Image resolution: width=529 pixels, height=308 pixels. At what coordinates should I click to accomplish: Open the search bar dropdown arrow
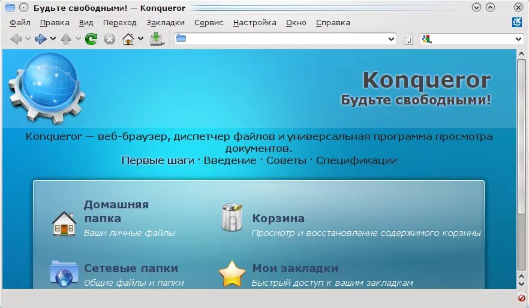click(519, 39)
